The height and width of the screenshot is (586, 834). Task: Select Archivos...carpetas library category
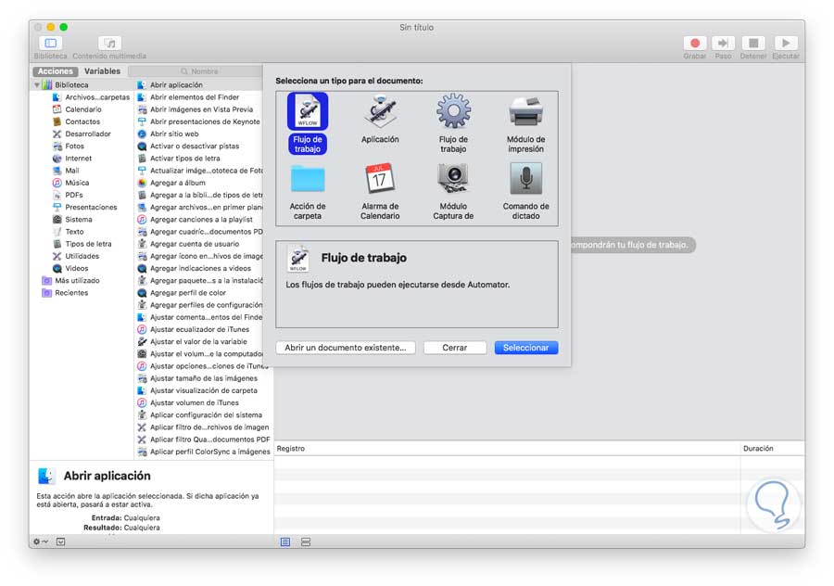click(x=91, y=97)
